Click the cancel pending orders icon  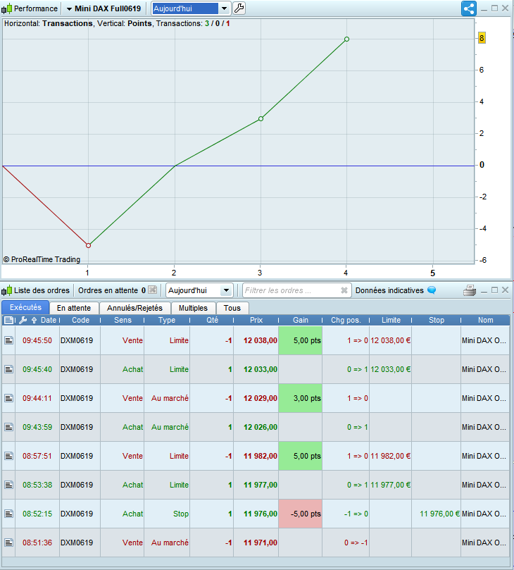coord(153,290)
